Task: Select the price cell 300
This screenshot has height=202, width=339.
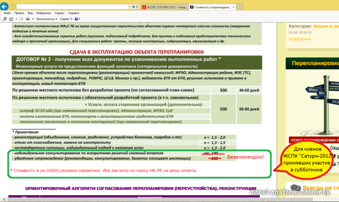Action: click(x=223, y=90)
